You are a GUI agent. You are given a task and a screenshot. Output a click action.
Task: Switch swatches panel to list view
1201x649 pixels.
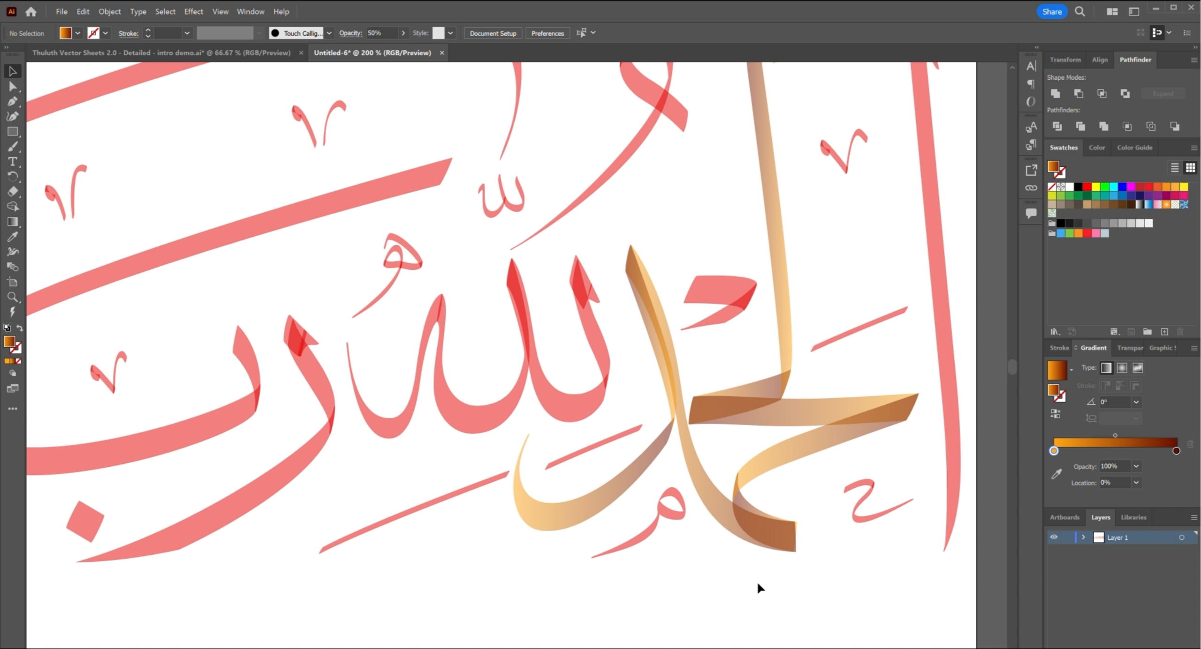tap(1175, 168)
